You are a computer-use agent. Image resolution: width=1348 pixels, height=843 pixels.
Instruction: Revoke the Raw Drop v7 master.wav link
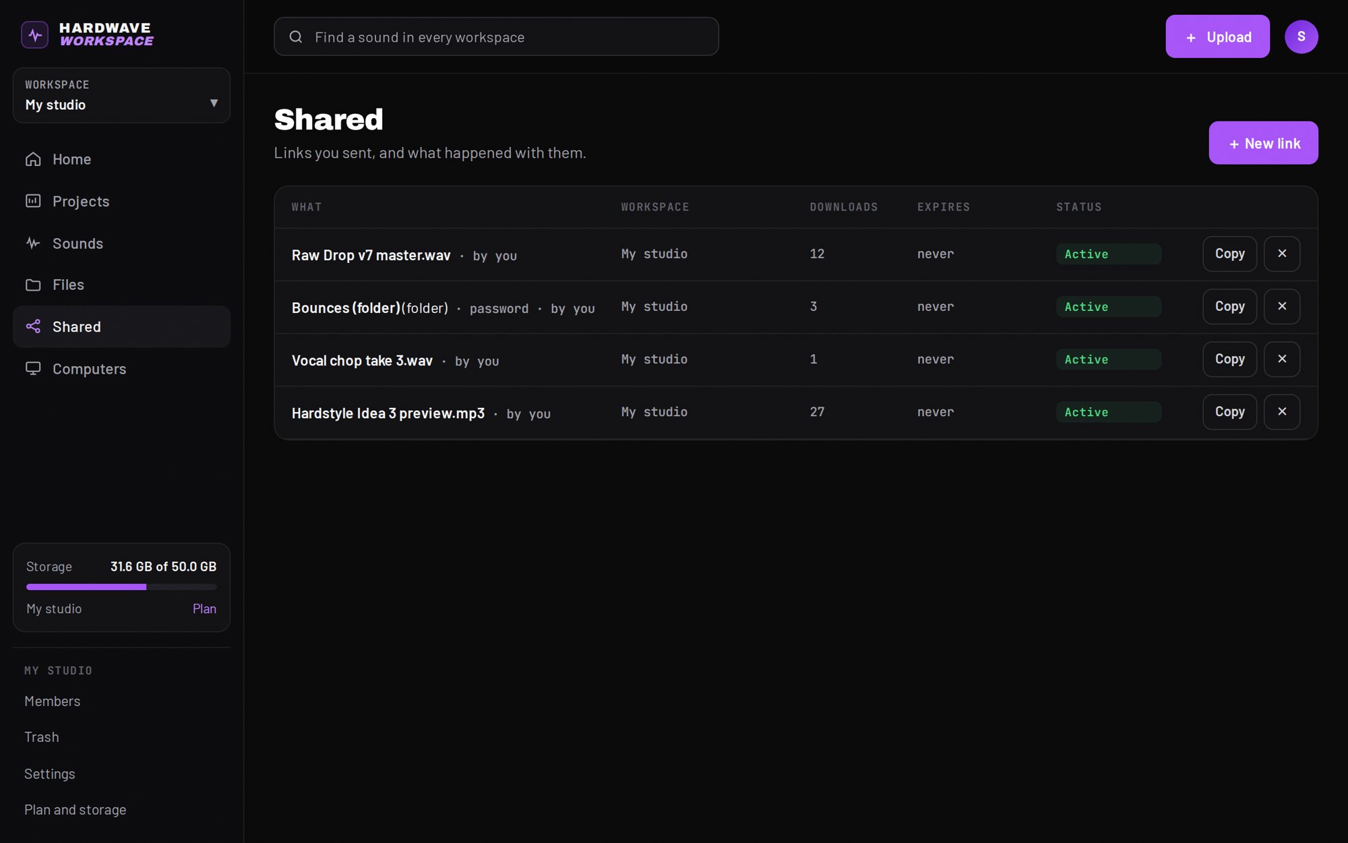(1282, 254)
